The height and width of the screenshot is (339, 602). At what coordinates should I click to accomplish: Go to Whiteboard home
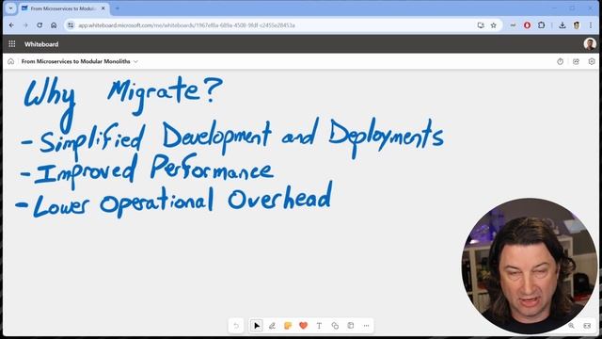pos(10,61)
